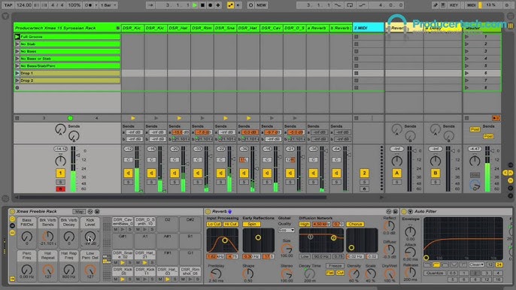Screen dimensions: 516x290
Task: Select the 2 MIDI track header
Action: pos(368,29)
